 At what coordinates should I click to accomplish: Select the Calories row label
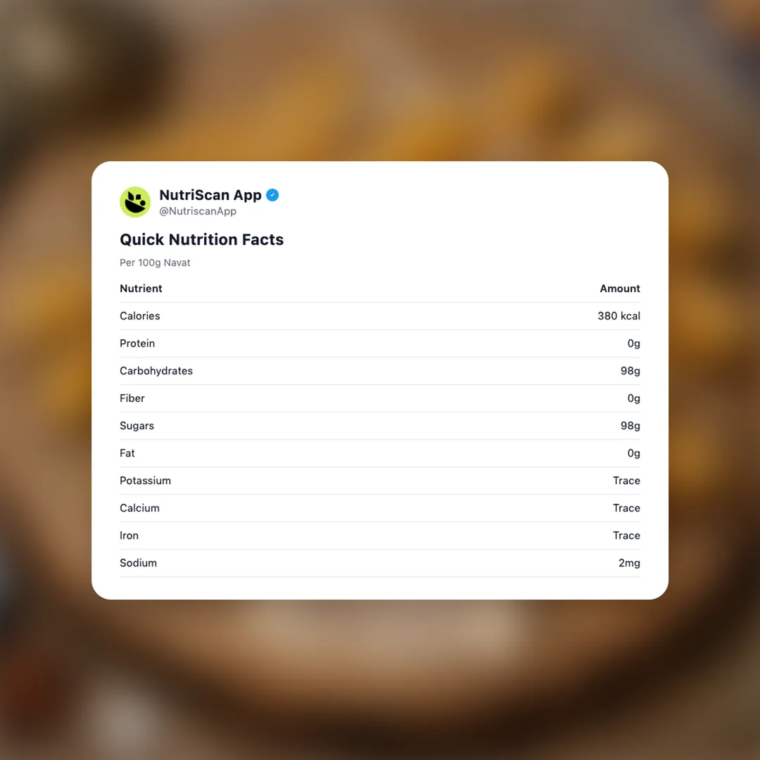pos(140,316)
